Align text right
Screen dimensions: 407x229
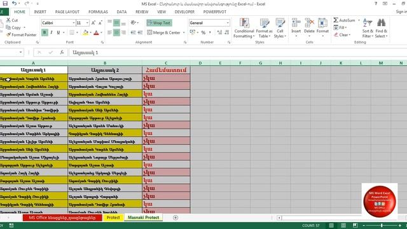coord(123,32)
